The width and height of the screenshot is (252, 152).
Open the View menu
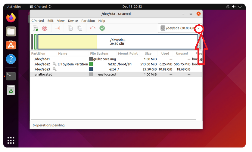(x=61, y=21)
